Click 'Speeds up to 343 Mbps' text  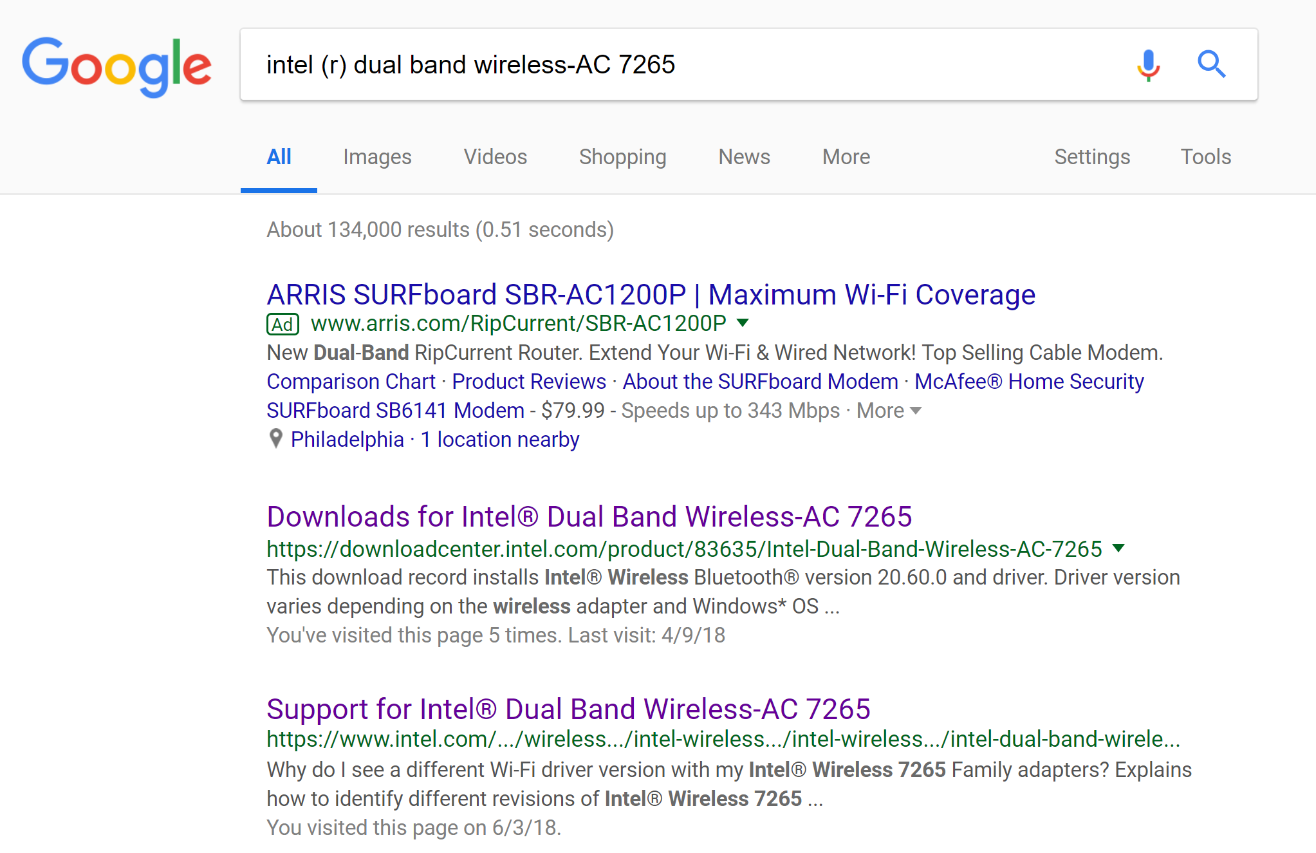(730, 411)
